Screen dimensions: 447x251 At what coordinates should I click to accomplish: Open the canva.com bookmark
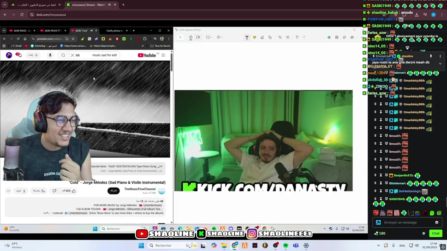(73, 46)
